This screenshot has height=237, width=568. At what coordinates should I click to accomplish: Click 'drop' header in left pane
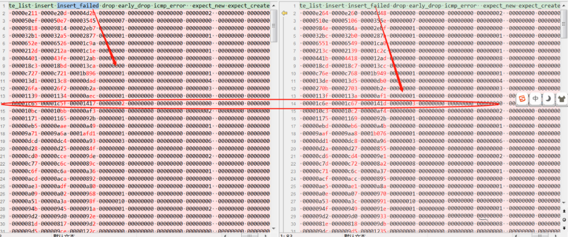pyautogui.click(x=108, y=6)
